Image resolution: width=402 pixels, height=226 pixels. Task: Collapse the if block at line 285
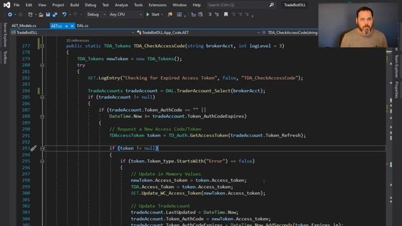[42, 97]
